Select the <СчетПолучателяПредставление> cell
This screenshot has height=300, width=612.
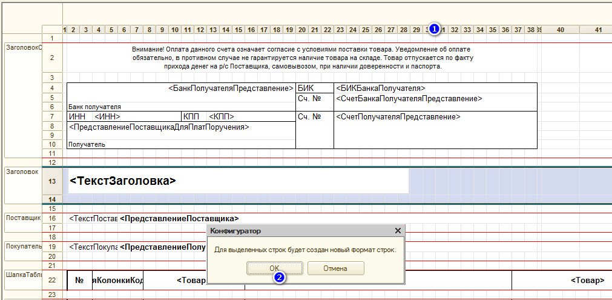pos(398,116)
